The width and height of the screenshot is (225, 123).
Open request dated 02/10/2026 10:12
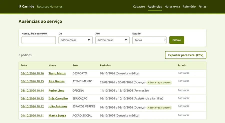point(32,106)
